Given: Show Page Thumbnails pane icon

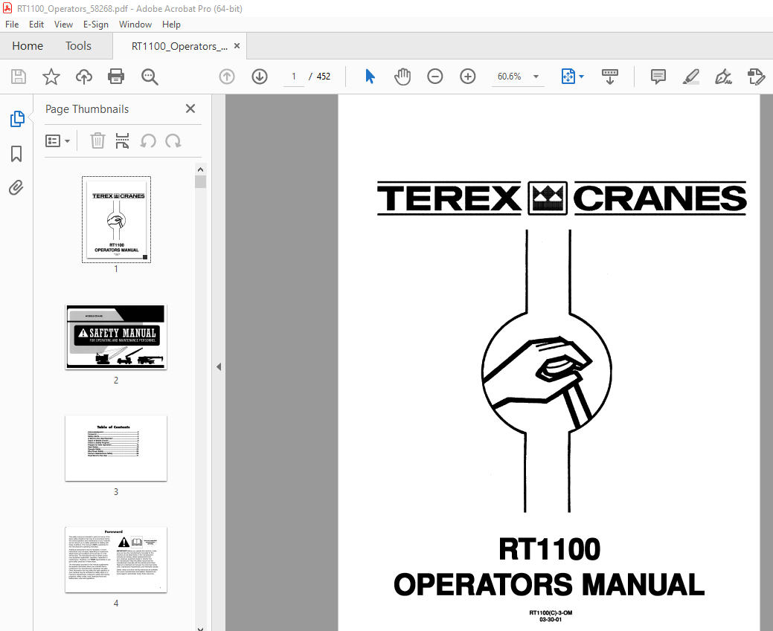Looking at the screenshot, I should (17, 119).
